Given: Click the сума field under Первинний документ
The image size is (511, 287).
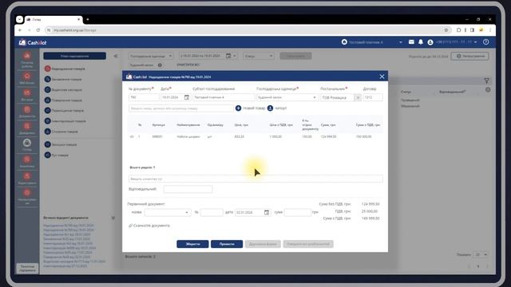Looking at the screenshot, I should coord(298,213).
